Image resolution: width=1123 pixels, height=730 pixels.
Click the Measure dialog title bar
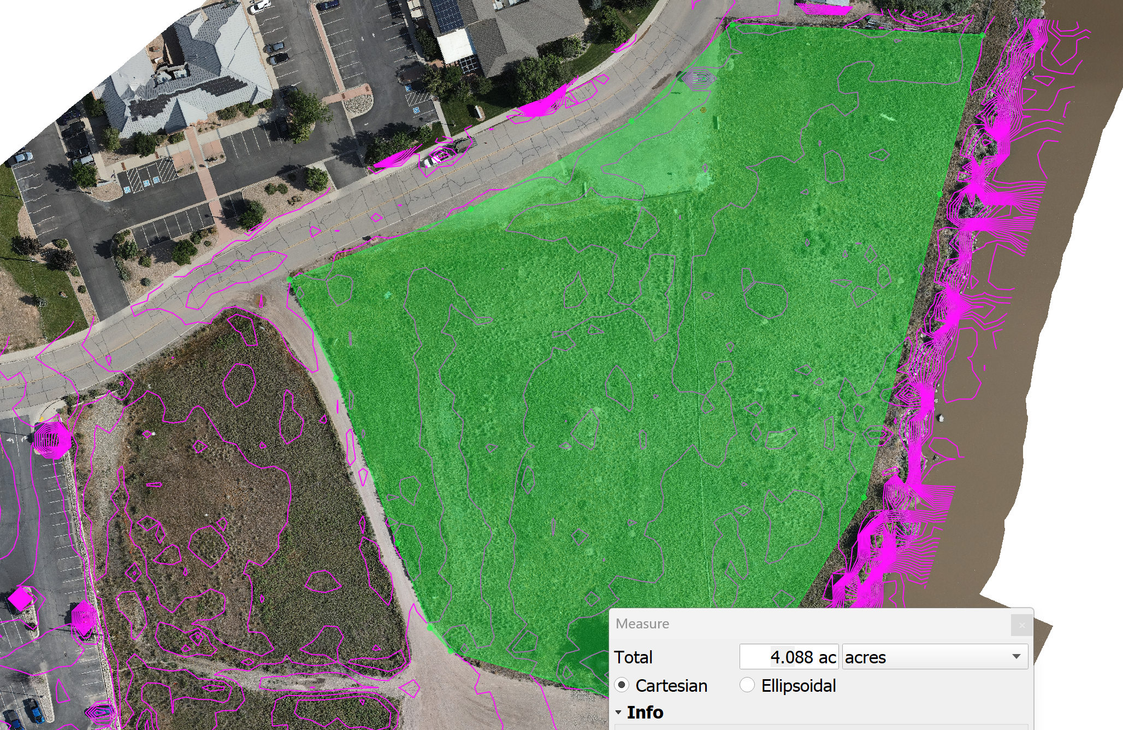coord(821,624)
